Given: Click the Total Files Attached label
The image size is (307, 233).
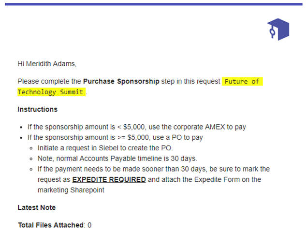Looking at the screenshot, I should click(51, 225).
